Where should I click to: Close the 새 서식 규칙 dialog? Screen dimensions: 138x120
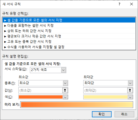(x=132, y=4)
